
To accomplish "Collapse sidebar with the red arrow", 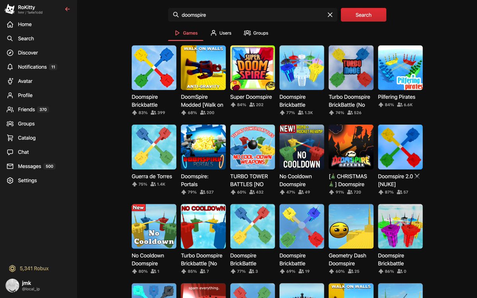I will (x=67, y=9).
